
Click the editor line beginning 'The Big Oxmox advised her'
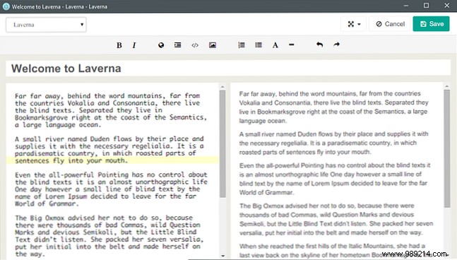104,218
